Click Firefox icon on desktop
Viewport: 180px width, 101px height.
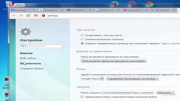pyautogui.click(x=114, y=4)
